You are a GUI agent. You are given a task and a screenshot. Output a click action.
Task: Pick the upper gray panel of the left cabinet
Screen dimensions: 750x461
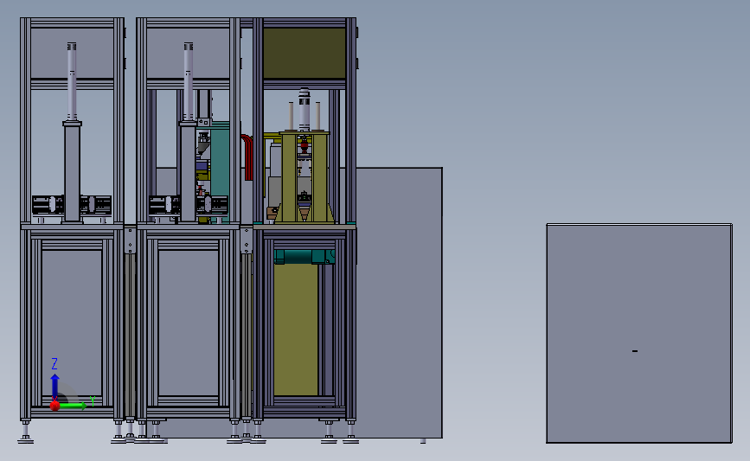[x=72, y=53]
